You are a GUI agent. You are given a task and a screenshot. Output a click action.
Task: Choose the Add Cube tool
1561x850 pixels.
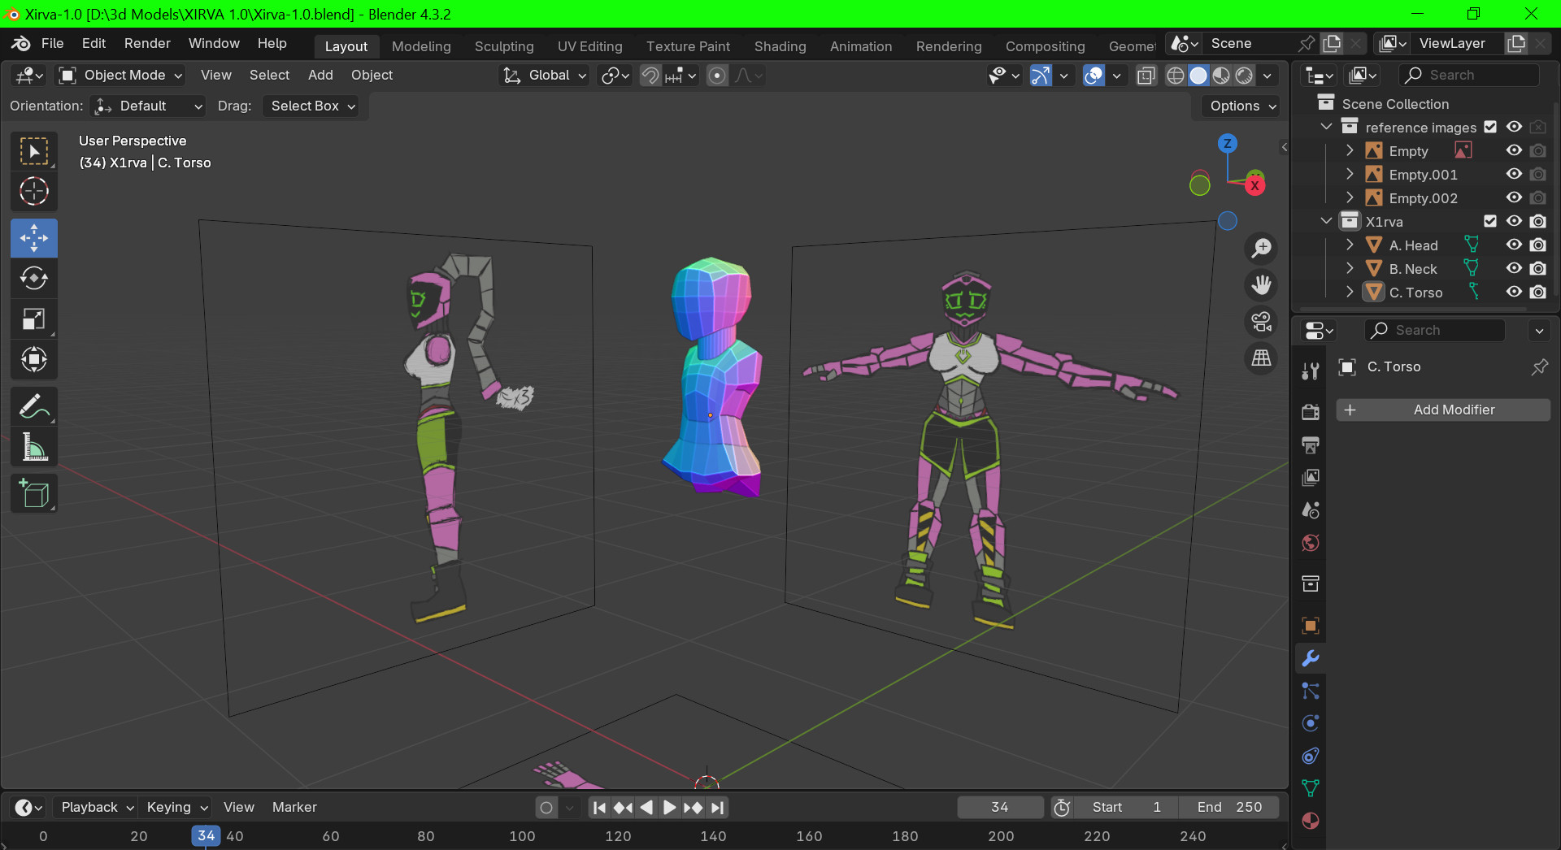tap(34, 493)
